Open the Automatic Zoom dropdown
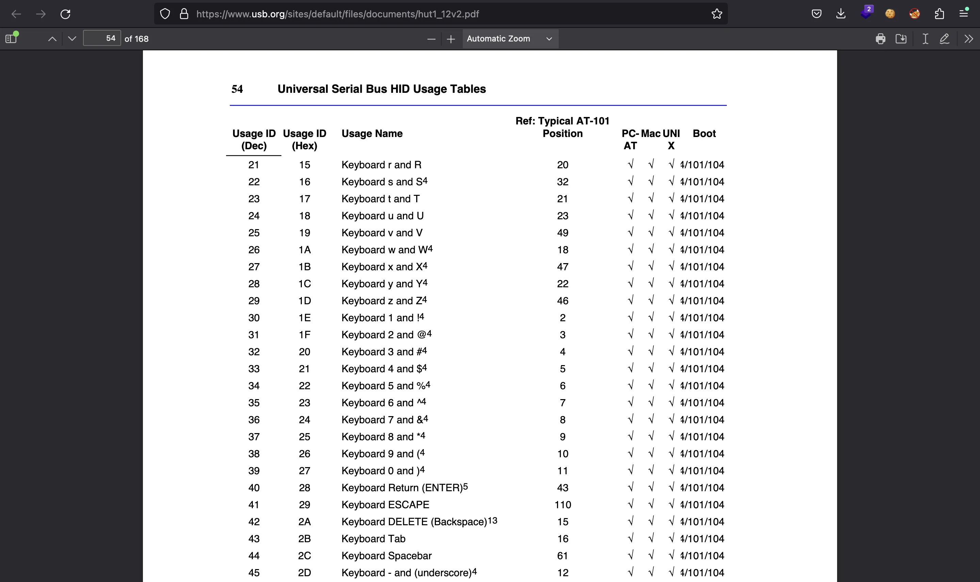Image resolution: width=980 pixels, height=582 pixels. (x=510, y=39)
